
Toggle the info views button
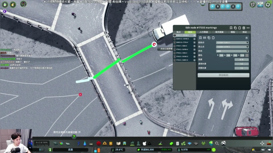pyautogui.click(x=50, y=150)
